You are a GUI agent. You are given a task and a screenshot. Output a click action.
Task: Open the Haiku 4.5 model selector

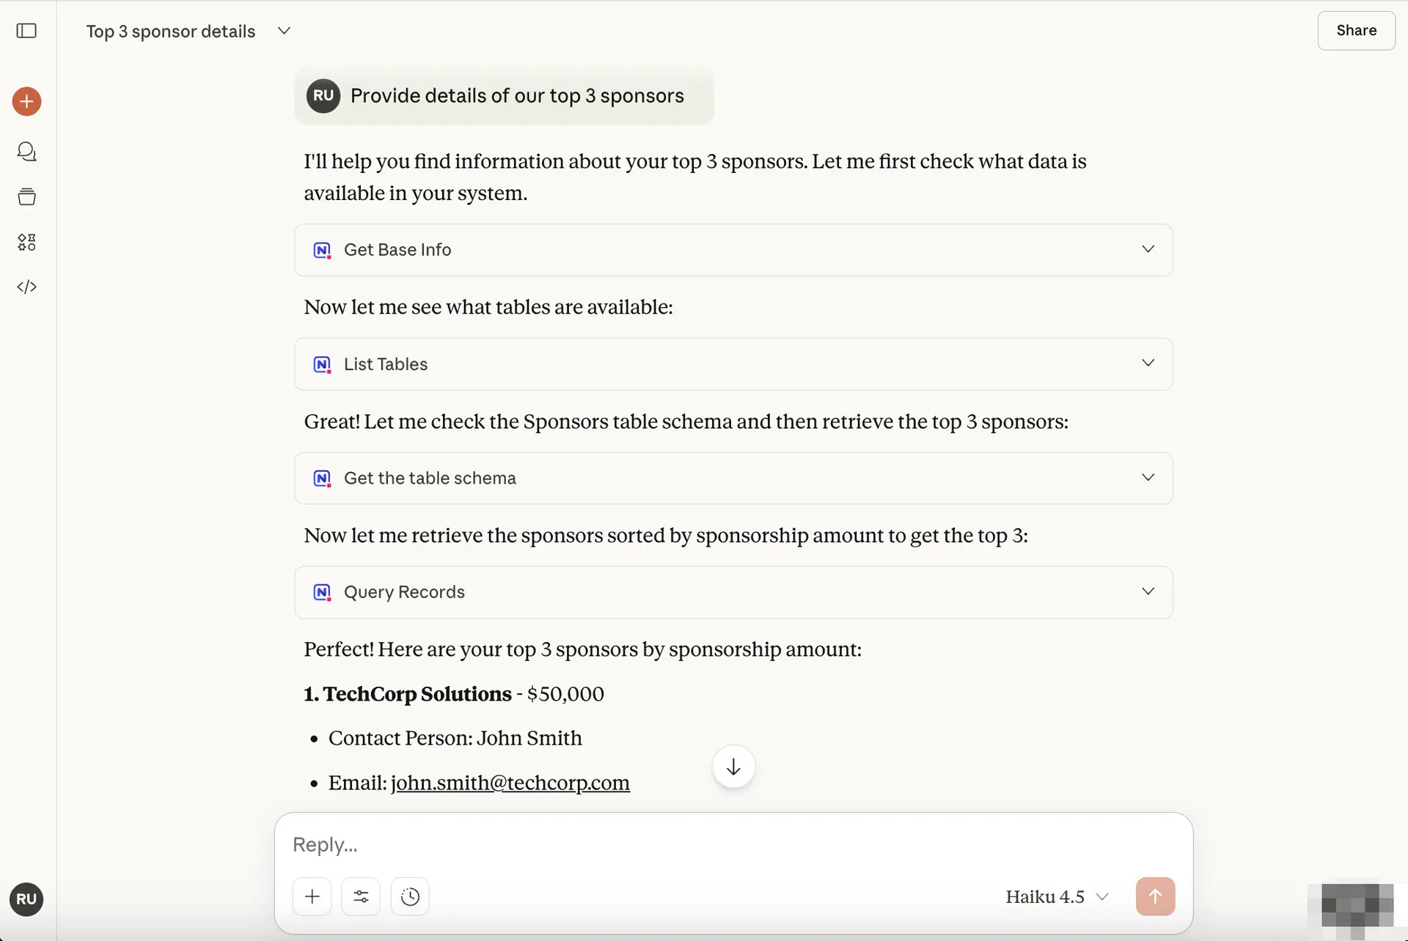pyautogui.click(x=1056, y=896)
